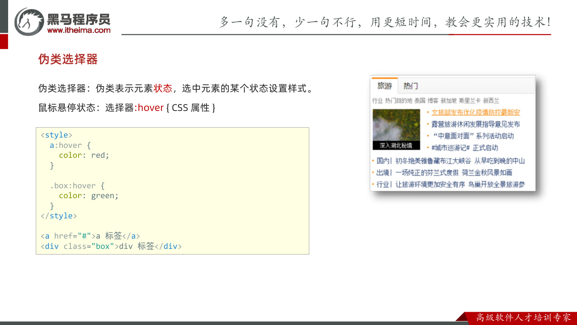Open the 博客 link
The image size is (577, 325).
click(433, 101)
